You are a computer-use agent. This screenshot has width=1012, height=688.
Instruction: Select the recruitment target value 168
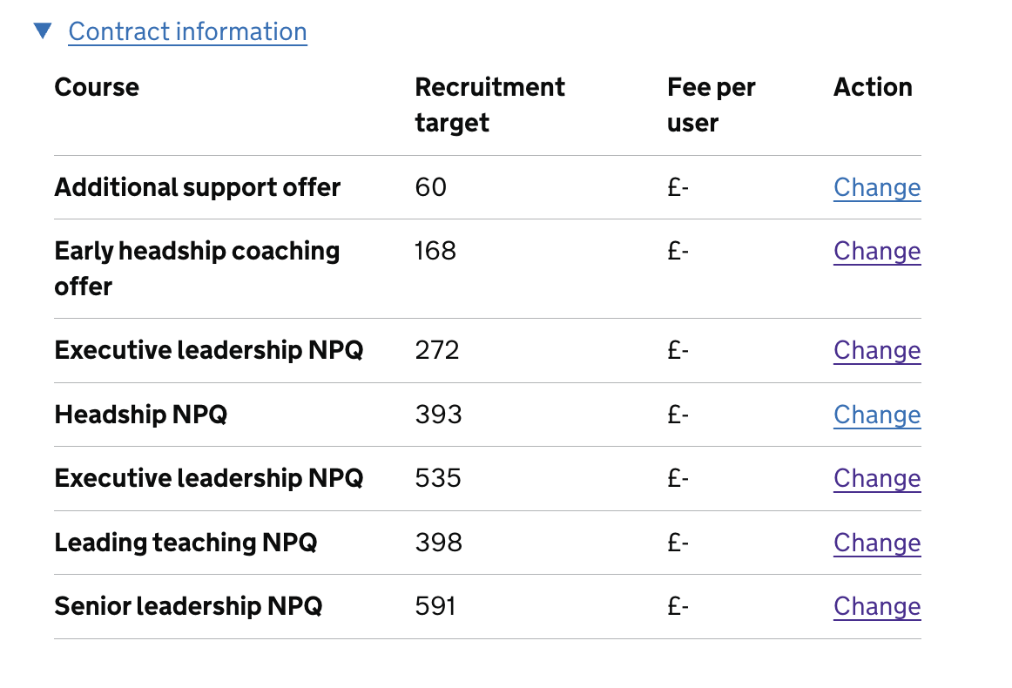436,251
